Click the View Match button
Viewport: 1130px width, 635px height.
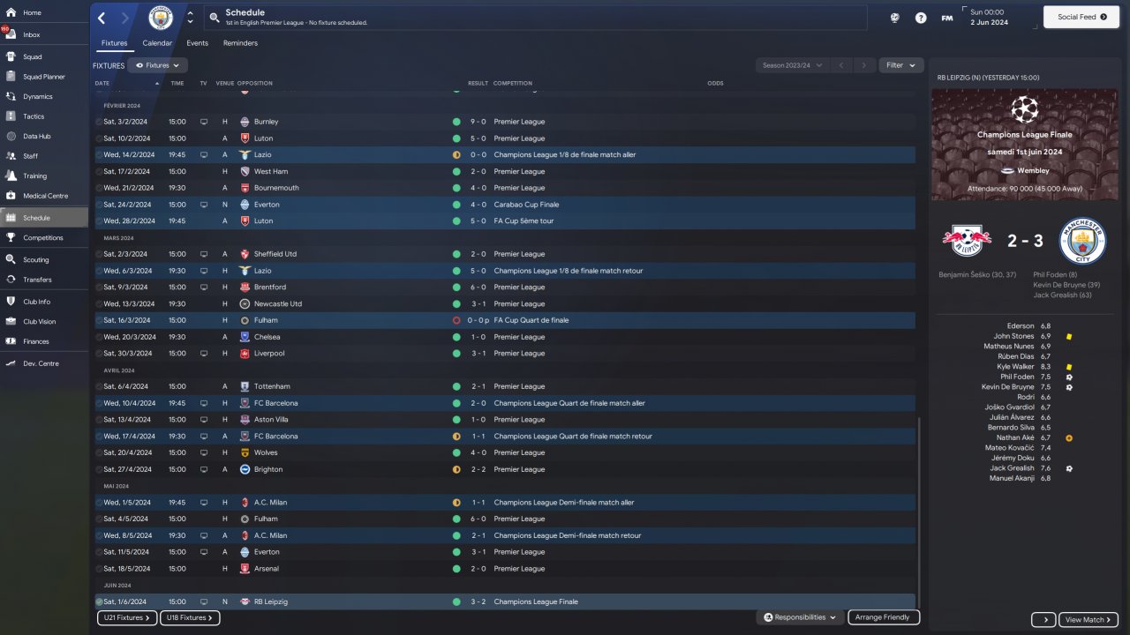tap(1089, 620)
